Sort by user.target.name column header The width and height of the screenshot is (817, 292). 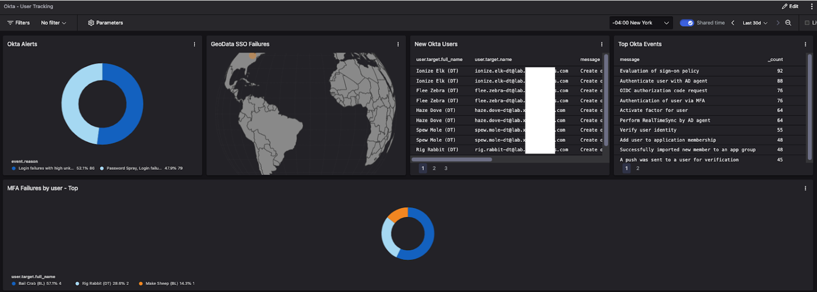click(493, 59)
